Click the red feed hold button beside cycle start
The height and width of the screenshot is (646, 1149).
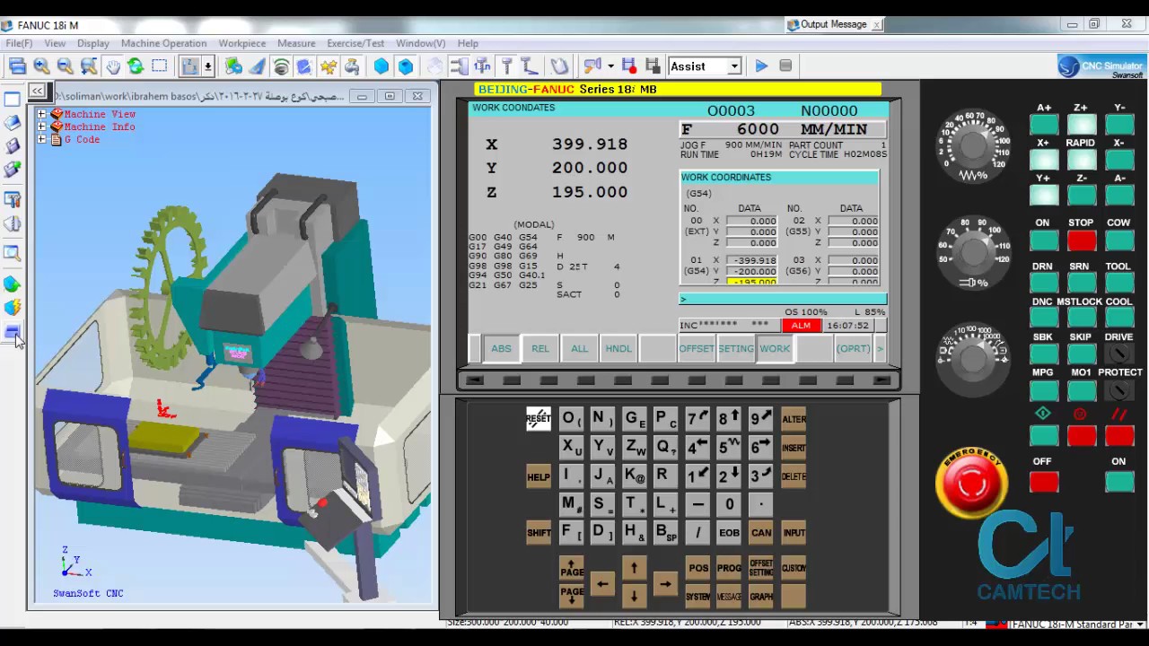[1081, 436]
